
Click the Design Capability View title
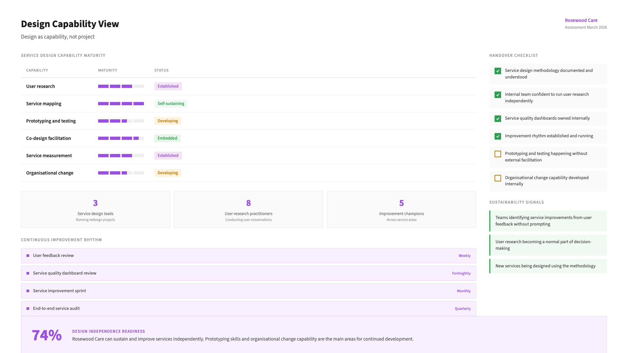70,24
